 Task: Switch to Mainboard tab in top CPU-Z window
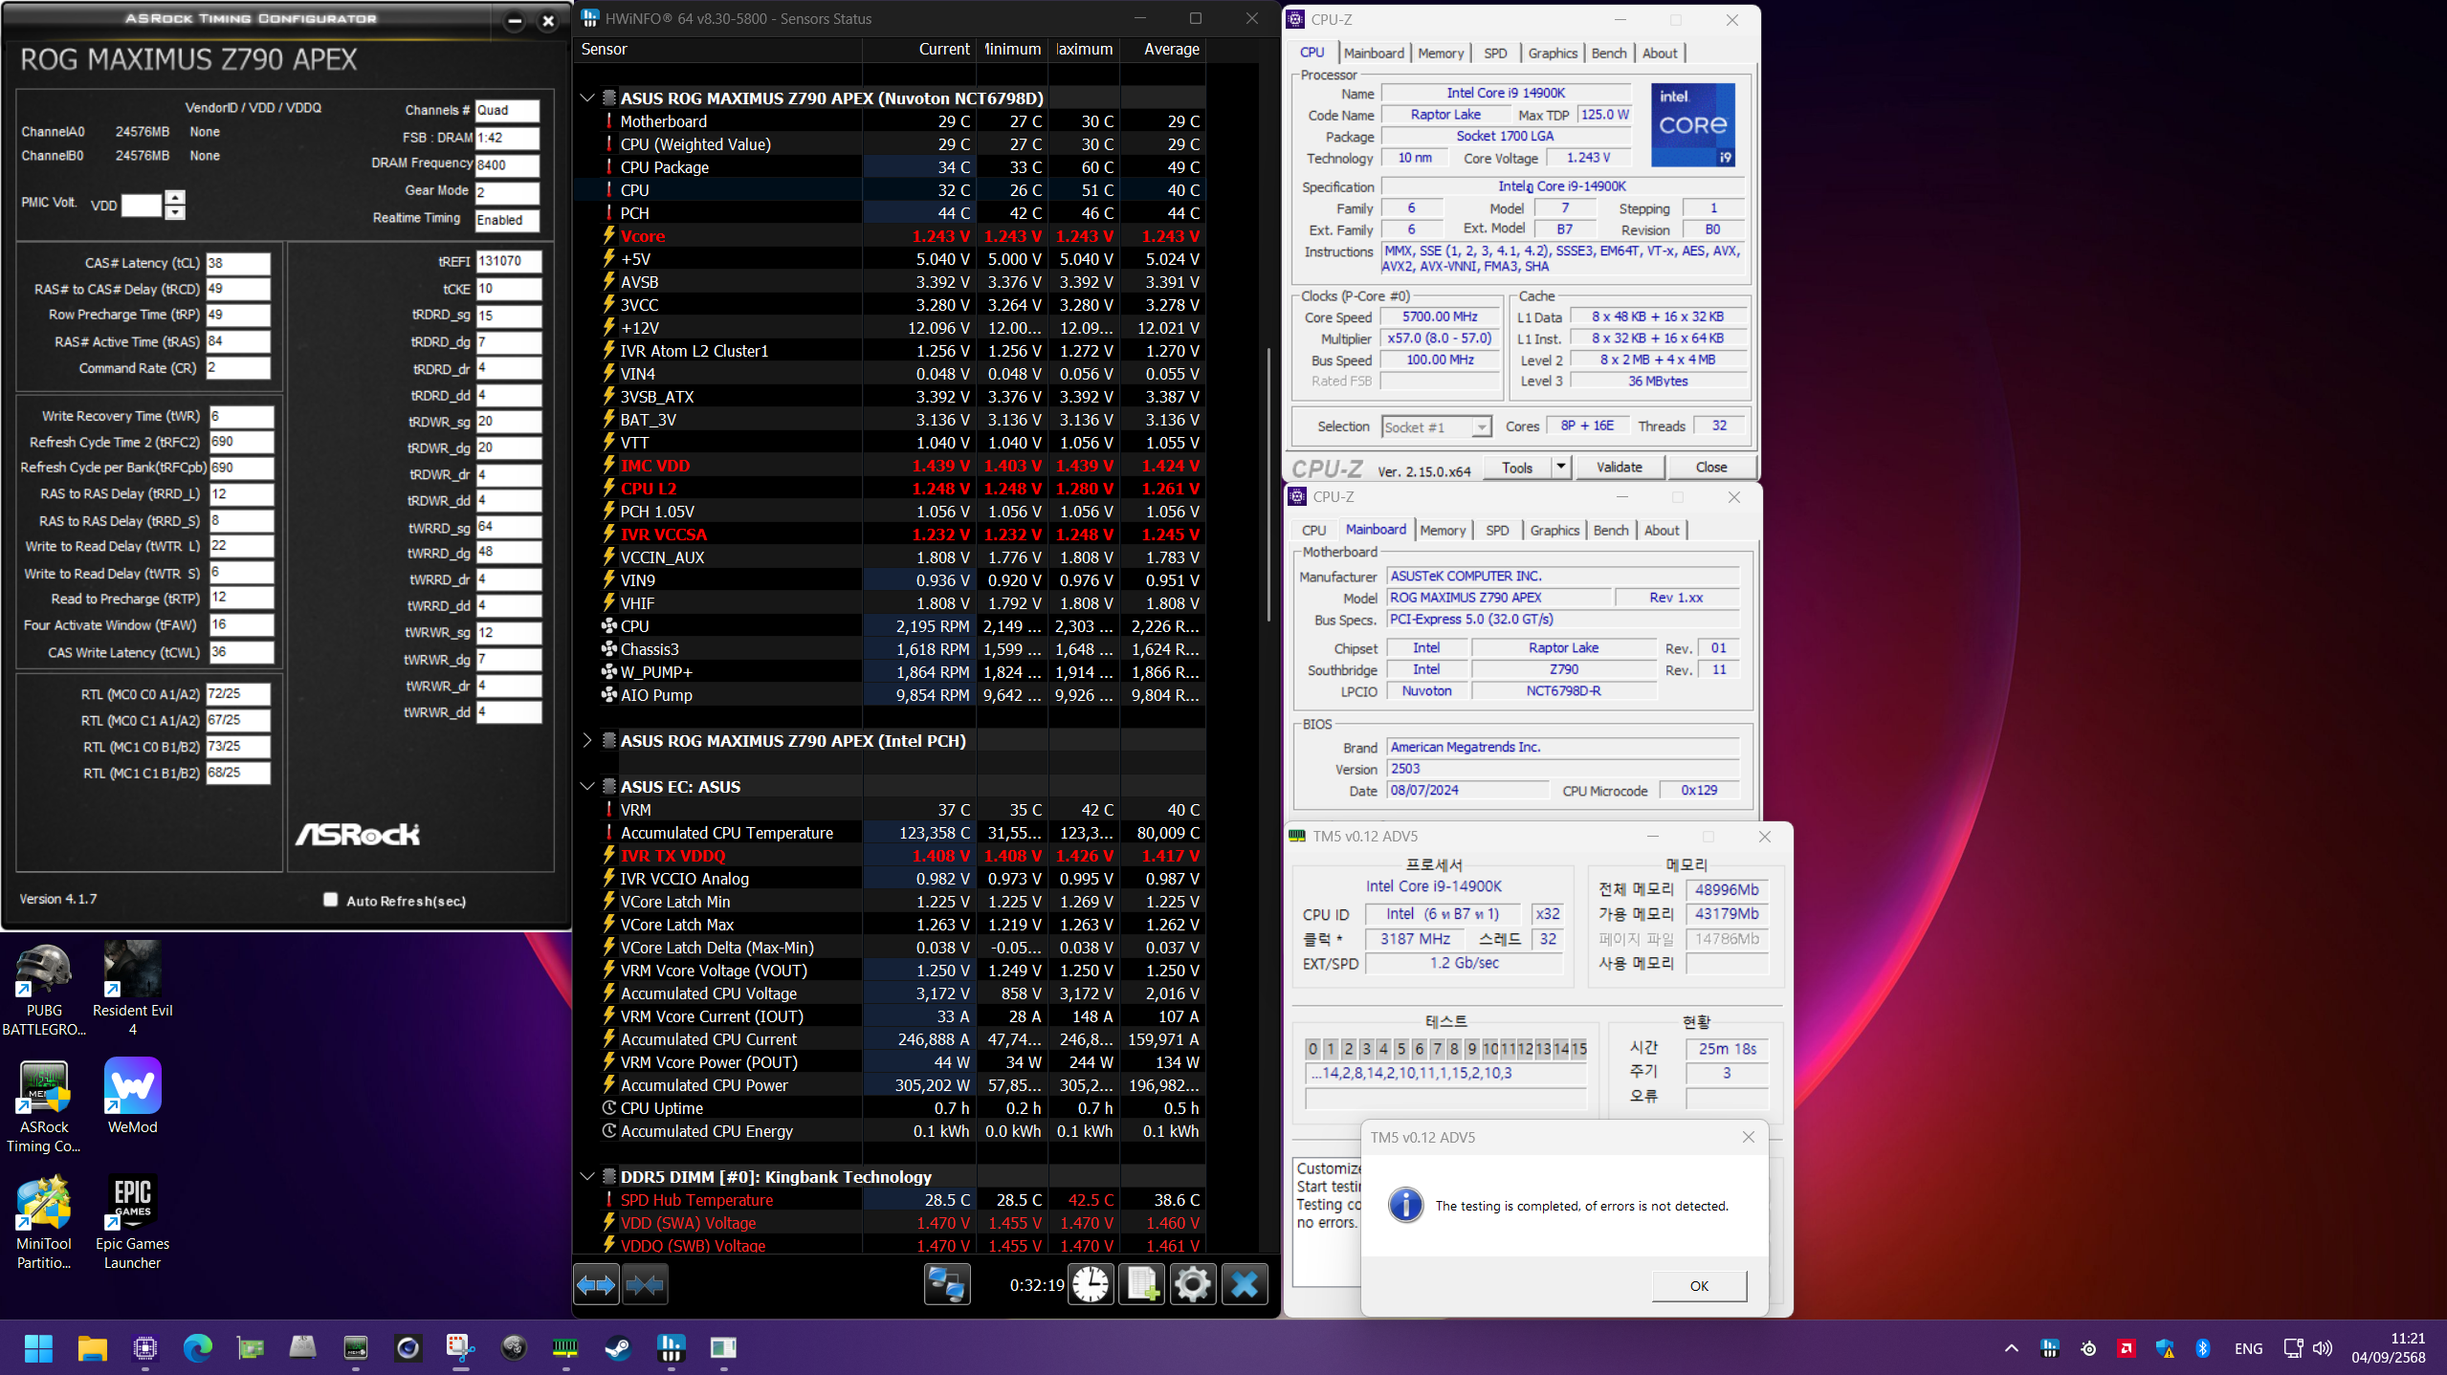click(x=1374, y=54)
